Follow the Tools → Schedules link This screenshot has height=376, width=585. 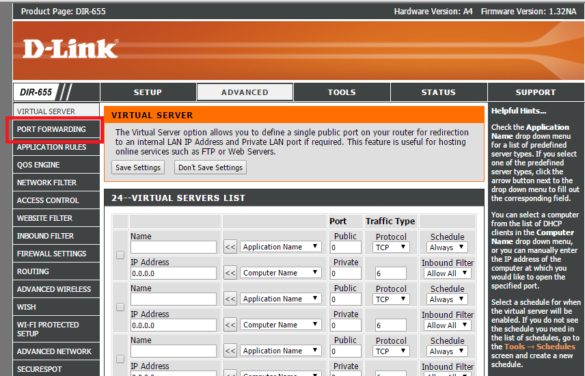(x=540, y=347)
